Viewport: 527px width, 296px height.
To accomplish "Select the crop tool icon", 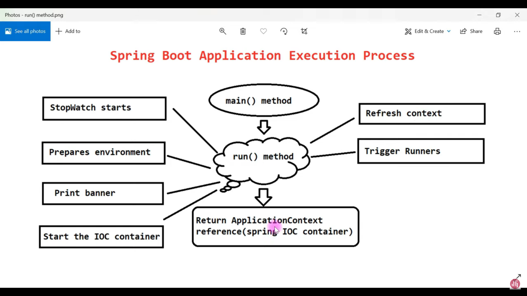I will [304, 31].
